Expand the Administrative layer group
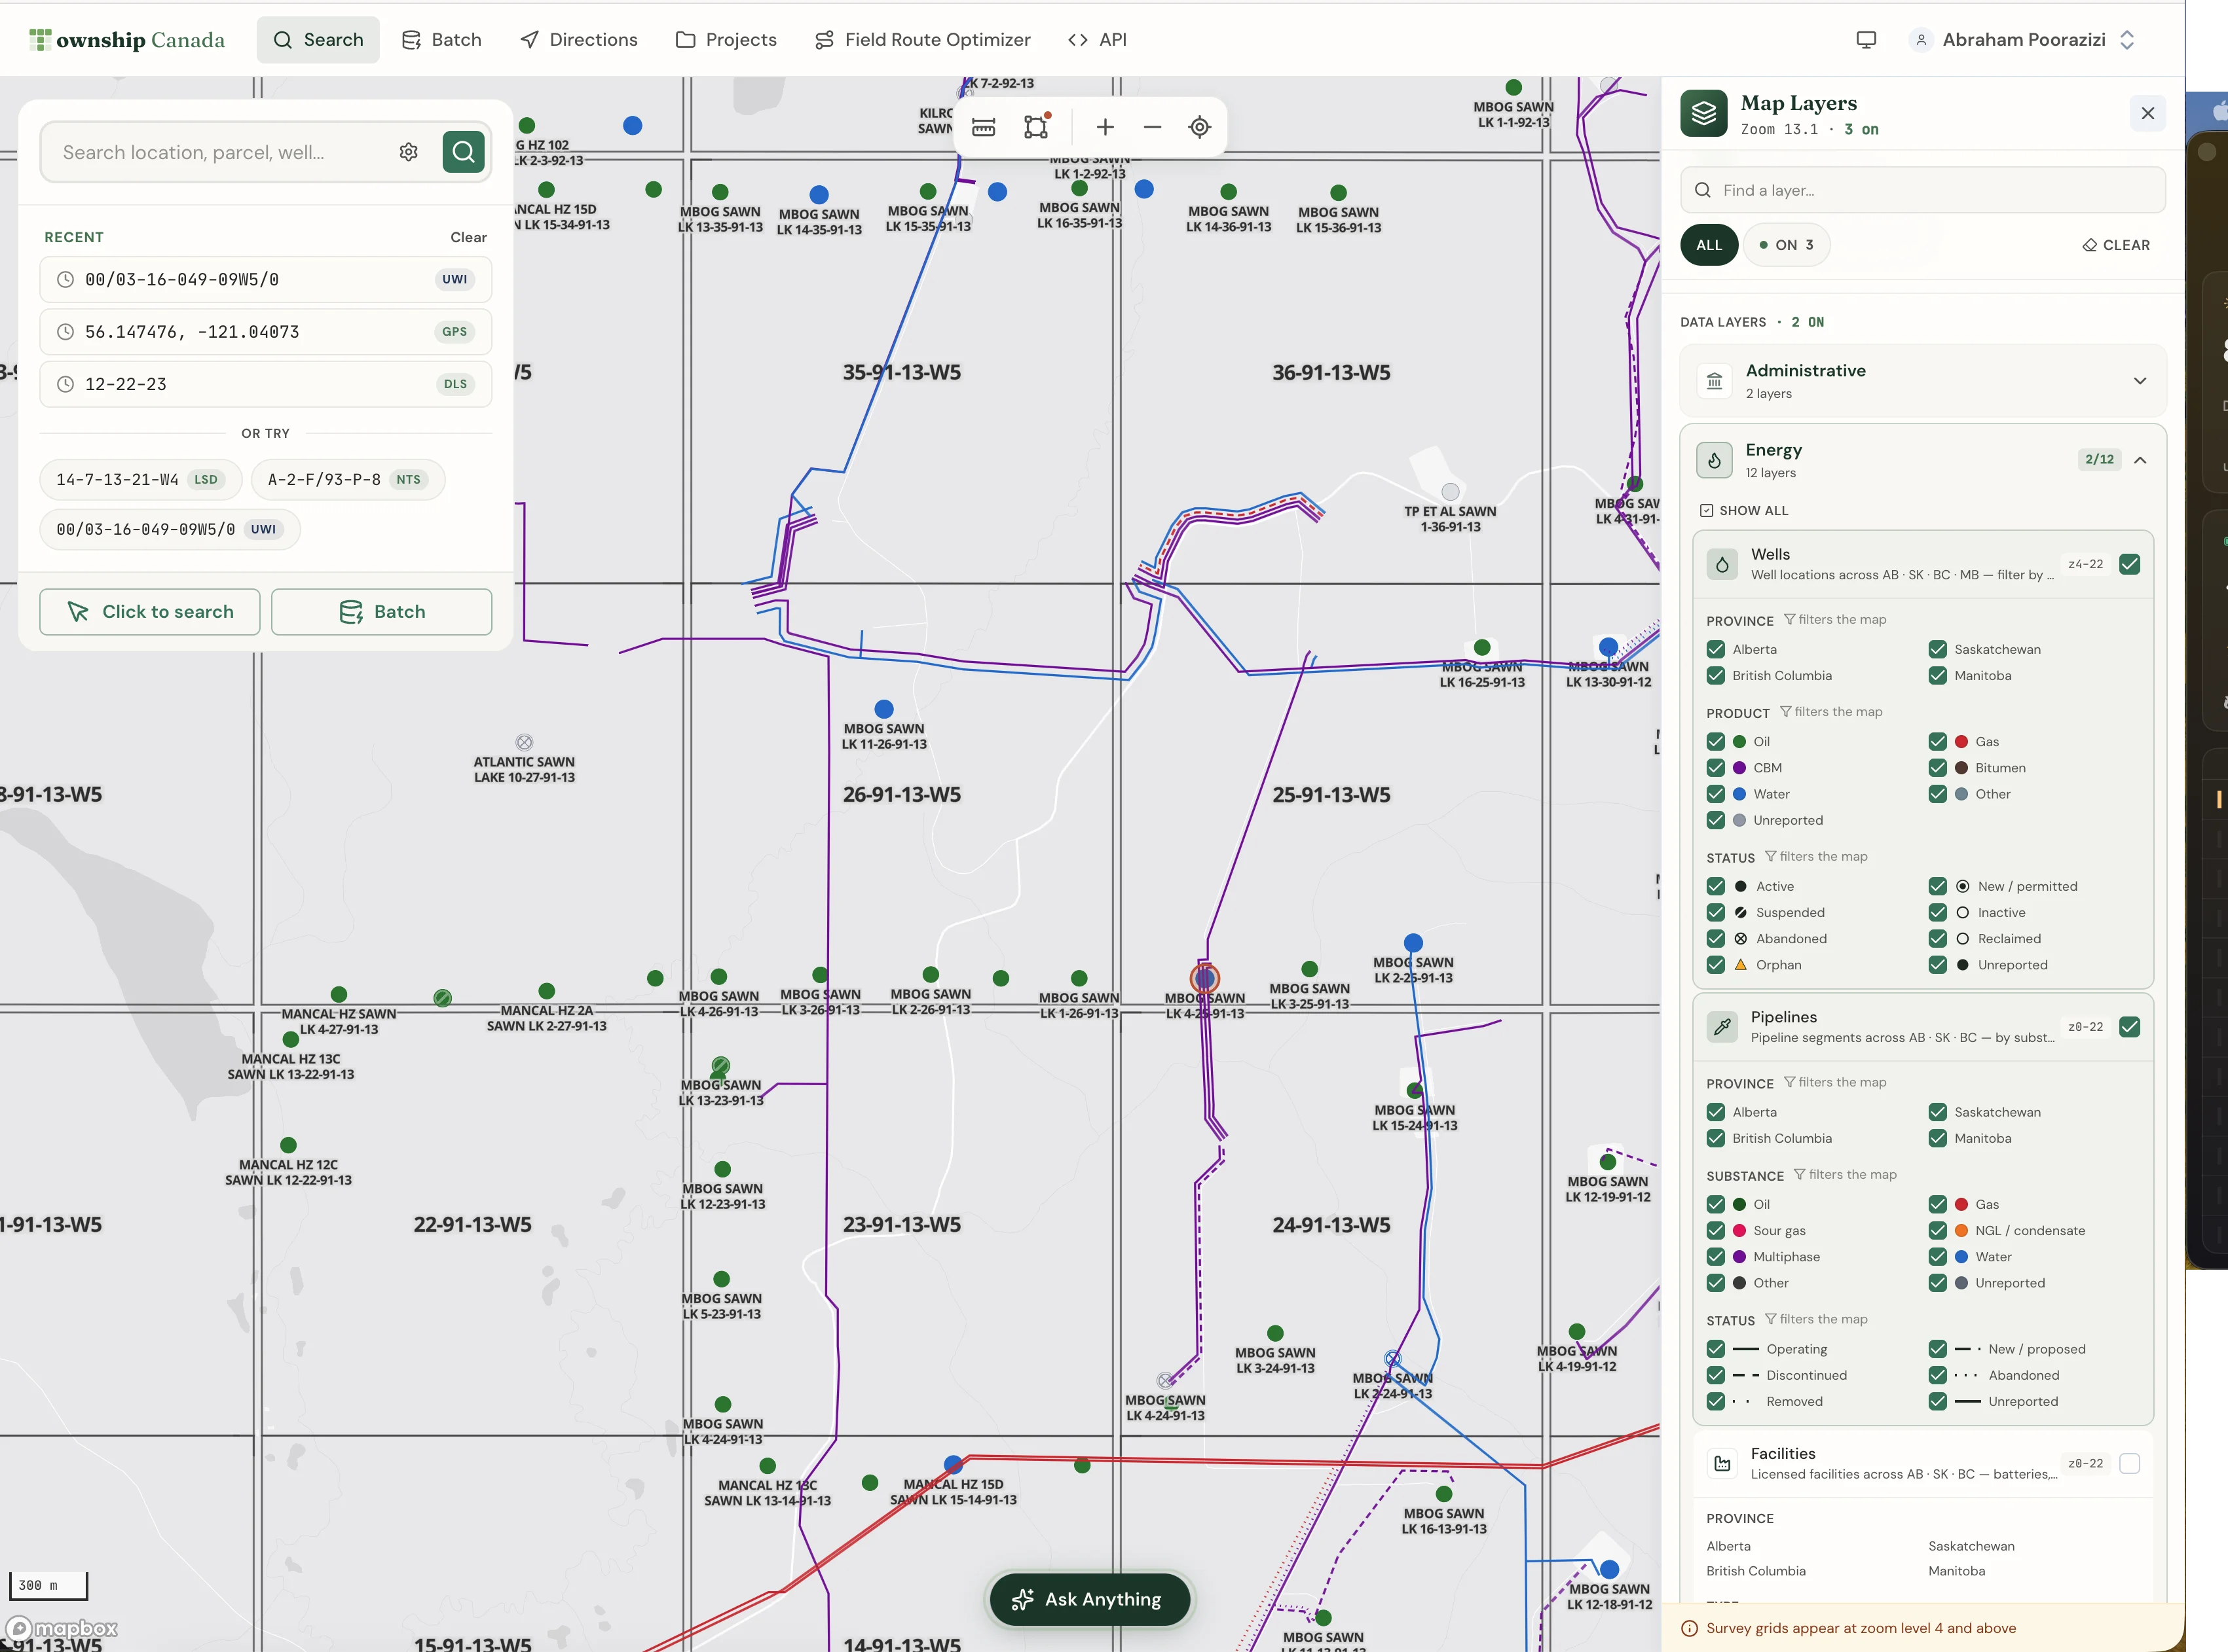Image resolution: width=2228 pixels, height=1652 pixels. [x=2139, y=381]
